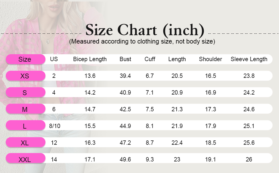Click bust value 42.5 in M row
Viewport: 279px width, 173px height.
coord(125,109)
